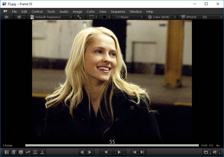
Task: Jump to the sequence end marker
Action: coord(142,152)
